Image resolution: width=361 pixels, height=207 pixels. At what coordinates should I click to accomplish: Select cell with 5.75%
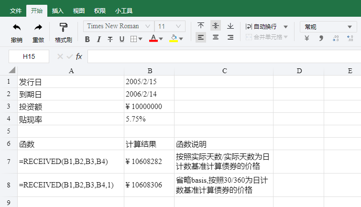pyautogui.click(x=149, y=119)
